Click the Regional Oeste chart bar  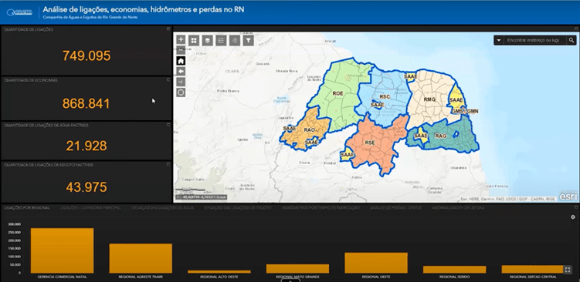[376, 263]
